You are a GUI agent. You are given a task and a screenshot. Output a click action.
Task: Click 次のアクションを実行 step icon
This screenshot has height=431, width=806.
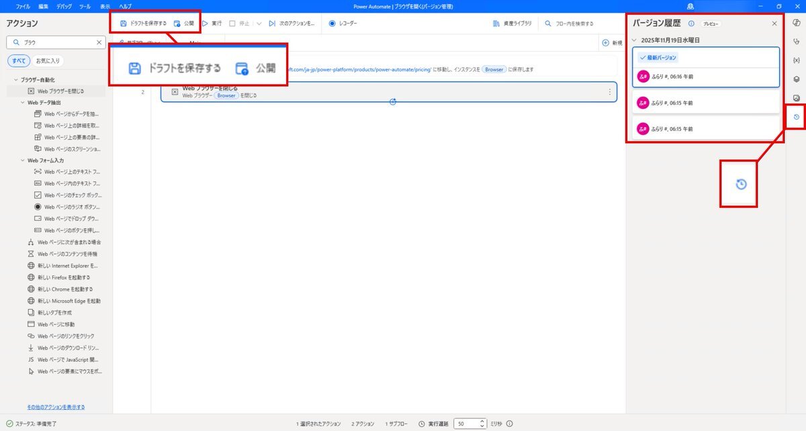coord(272,23)
